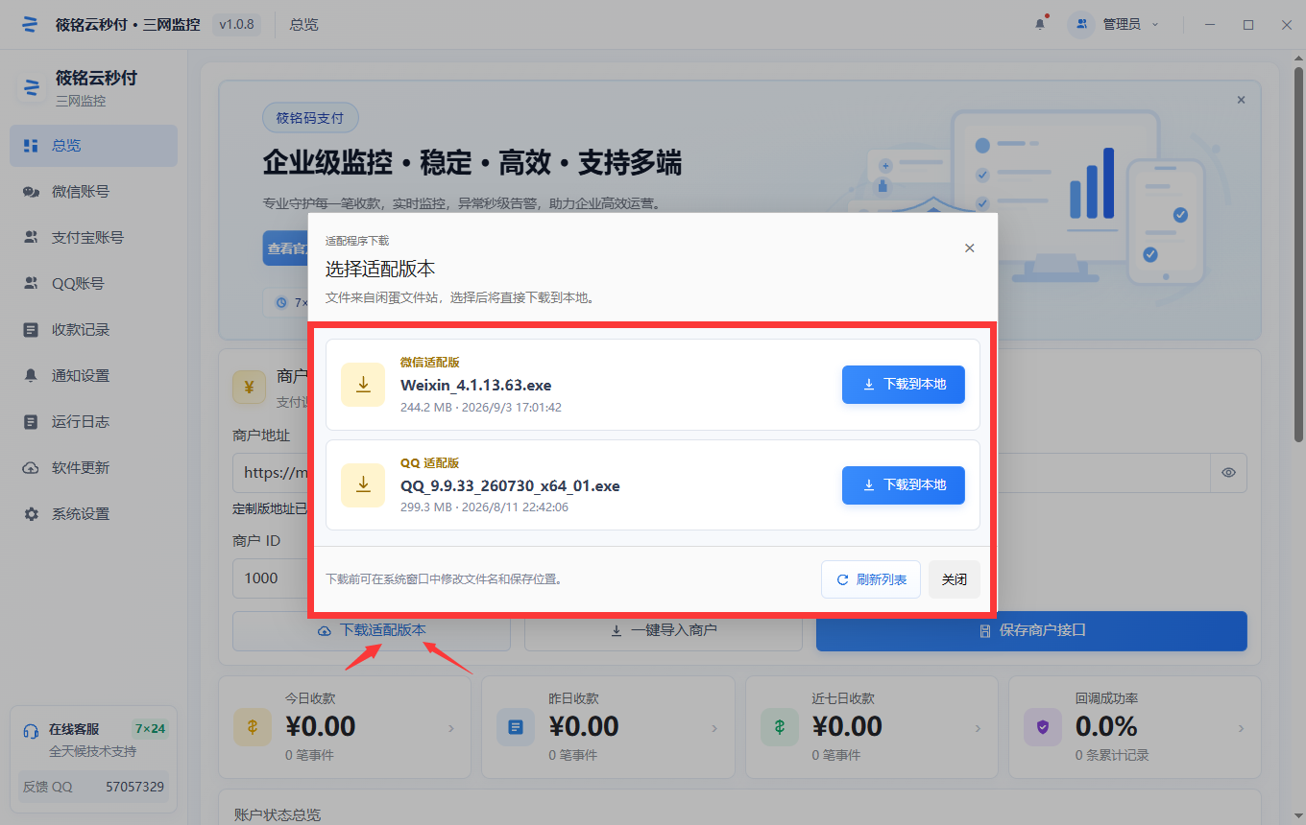1306x825 pixels.
Task: Expand the 近七日收款 card chevron
Action: pyautogui.click(x=979, y=729)
